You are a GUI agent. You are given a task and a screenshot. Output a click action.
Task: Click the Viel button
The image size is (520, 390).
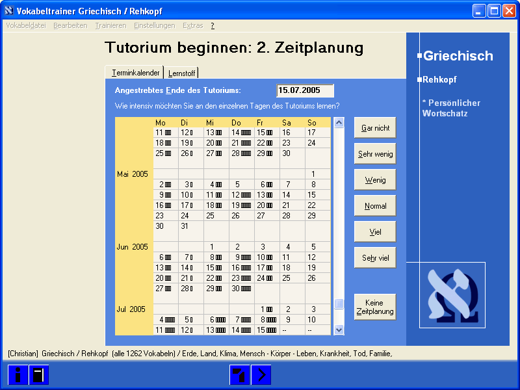click(375, 231)
